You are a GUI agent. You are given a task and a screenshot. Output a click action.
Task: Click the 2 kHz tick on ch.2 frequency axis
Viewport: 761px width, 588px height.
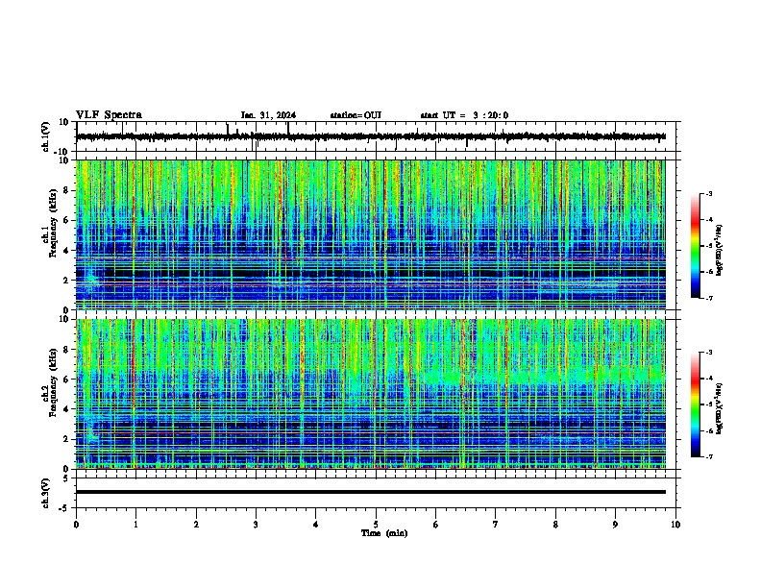click(66, 439)
